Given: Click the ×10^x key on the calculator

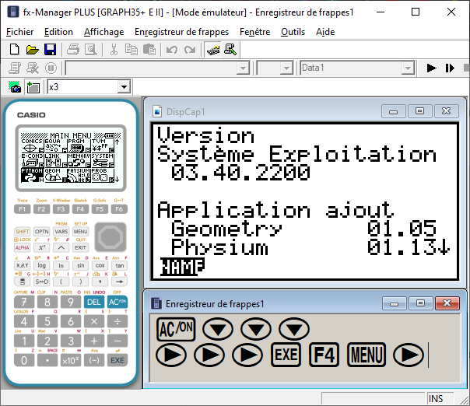Looking at the screenshot, I should [71, 360].
